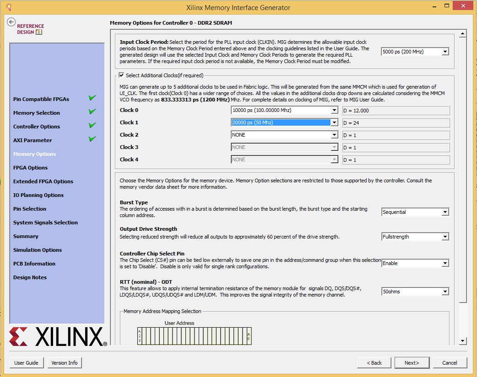The image size is (477, 377).
Task: Cancel the Memory Interface Generator wizard
Action: click(450, 363)
